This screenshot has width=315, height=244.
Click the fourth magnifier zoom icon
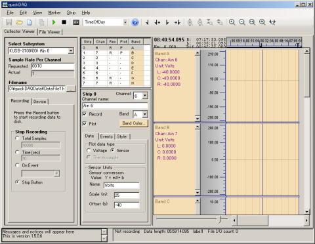[262, 22]
